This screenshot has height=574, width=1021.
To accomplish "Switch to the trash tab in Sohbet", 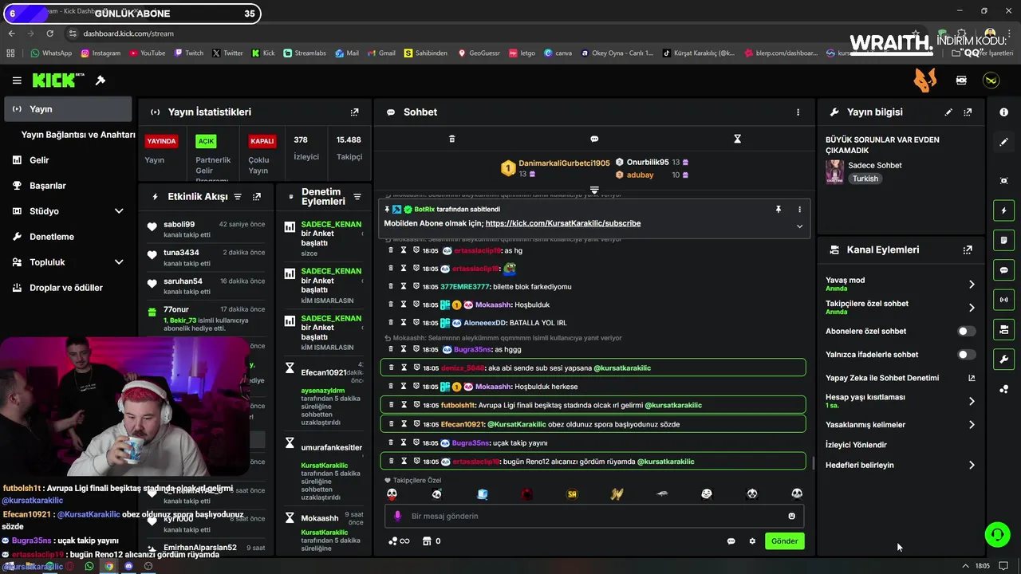I will click(451, 139).
